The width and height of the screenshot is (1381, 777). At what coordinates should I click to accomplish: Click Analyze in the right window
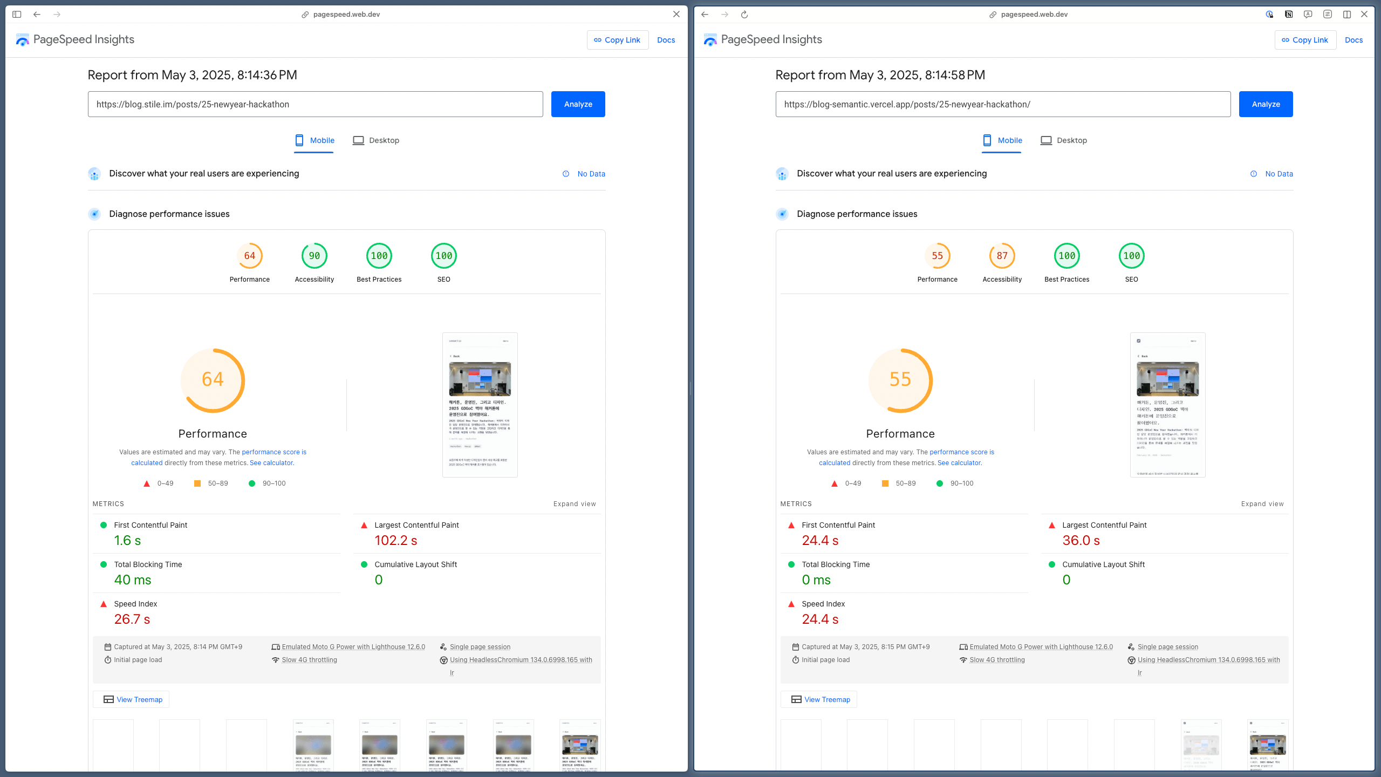pos(1266,104)
